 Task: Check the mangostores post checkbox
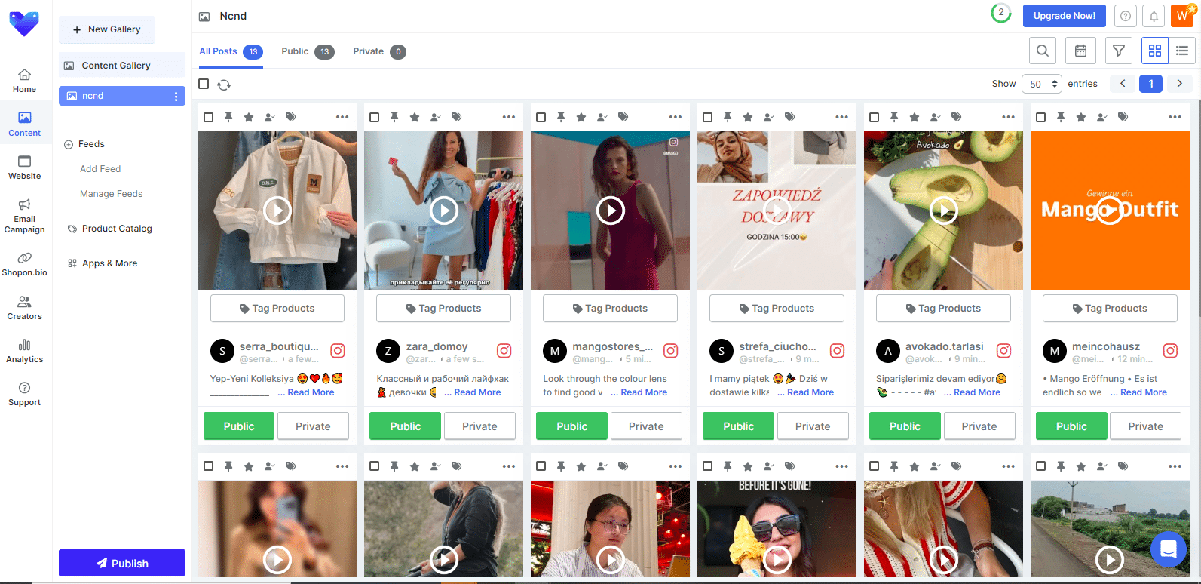(541, 117)
